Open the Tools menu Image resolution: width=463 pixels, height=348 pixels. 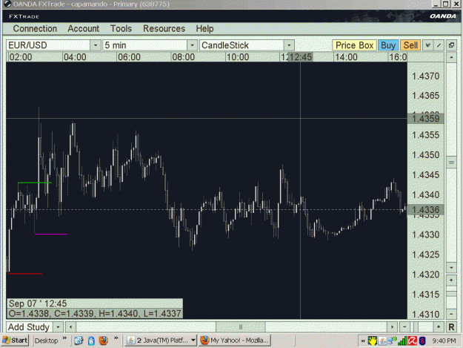point(121,29)
